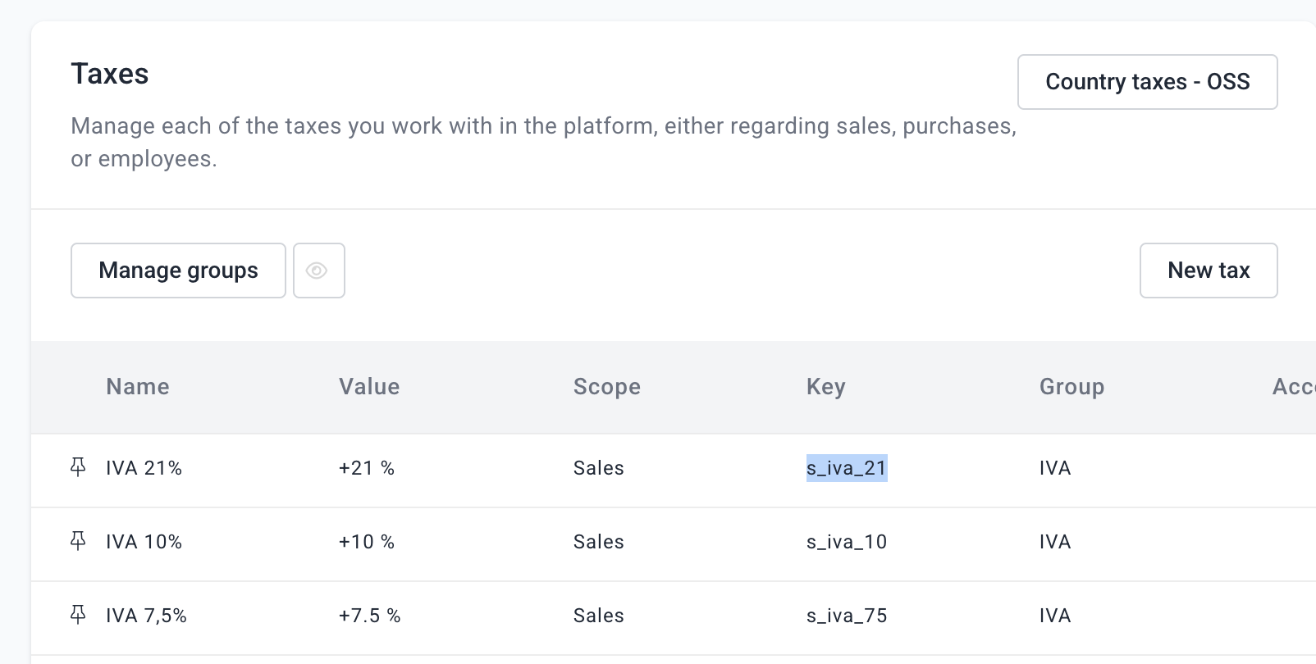Click the Group column header

click(1072, 387)
